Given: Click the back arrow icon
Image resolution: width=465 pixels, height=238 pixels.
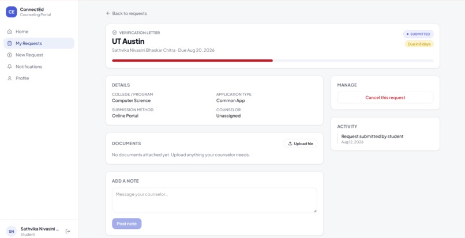Looking at the screenshot, I should (x=108, y=13).
